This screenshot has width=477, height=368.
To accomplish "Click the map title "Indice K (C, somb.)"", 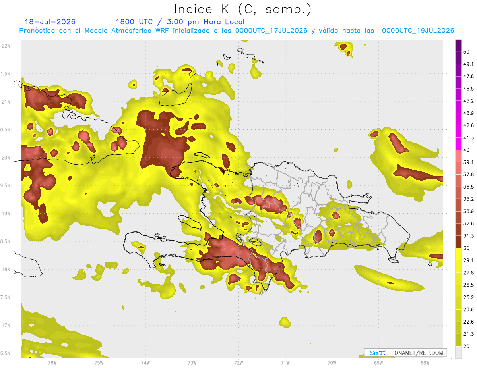I will 242,9.
